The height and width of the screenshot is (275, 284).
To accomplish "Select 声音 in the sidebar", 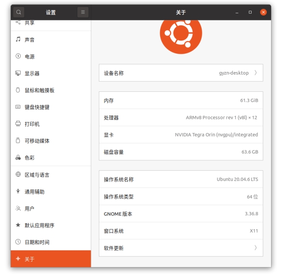I will (x=51, y=40).
